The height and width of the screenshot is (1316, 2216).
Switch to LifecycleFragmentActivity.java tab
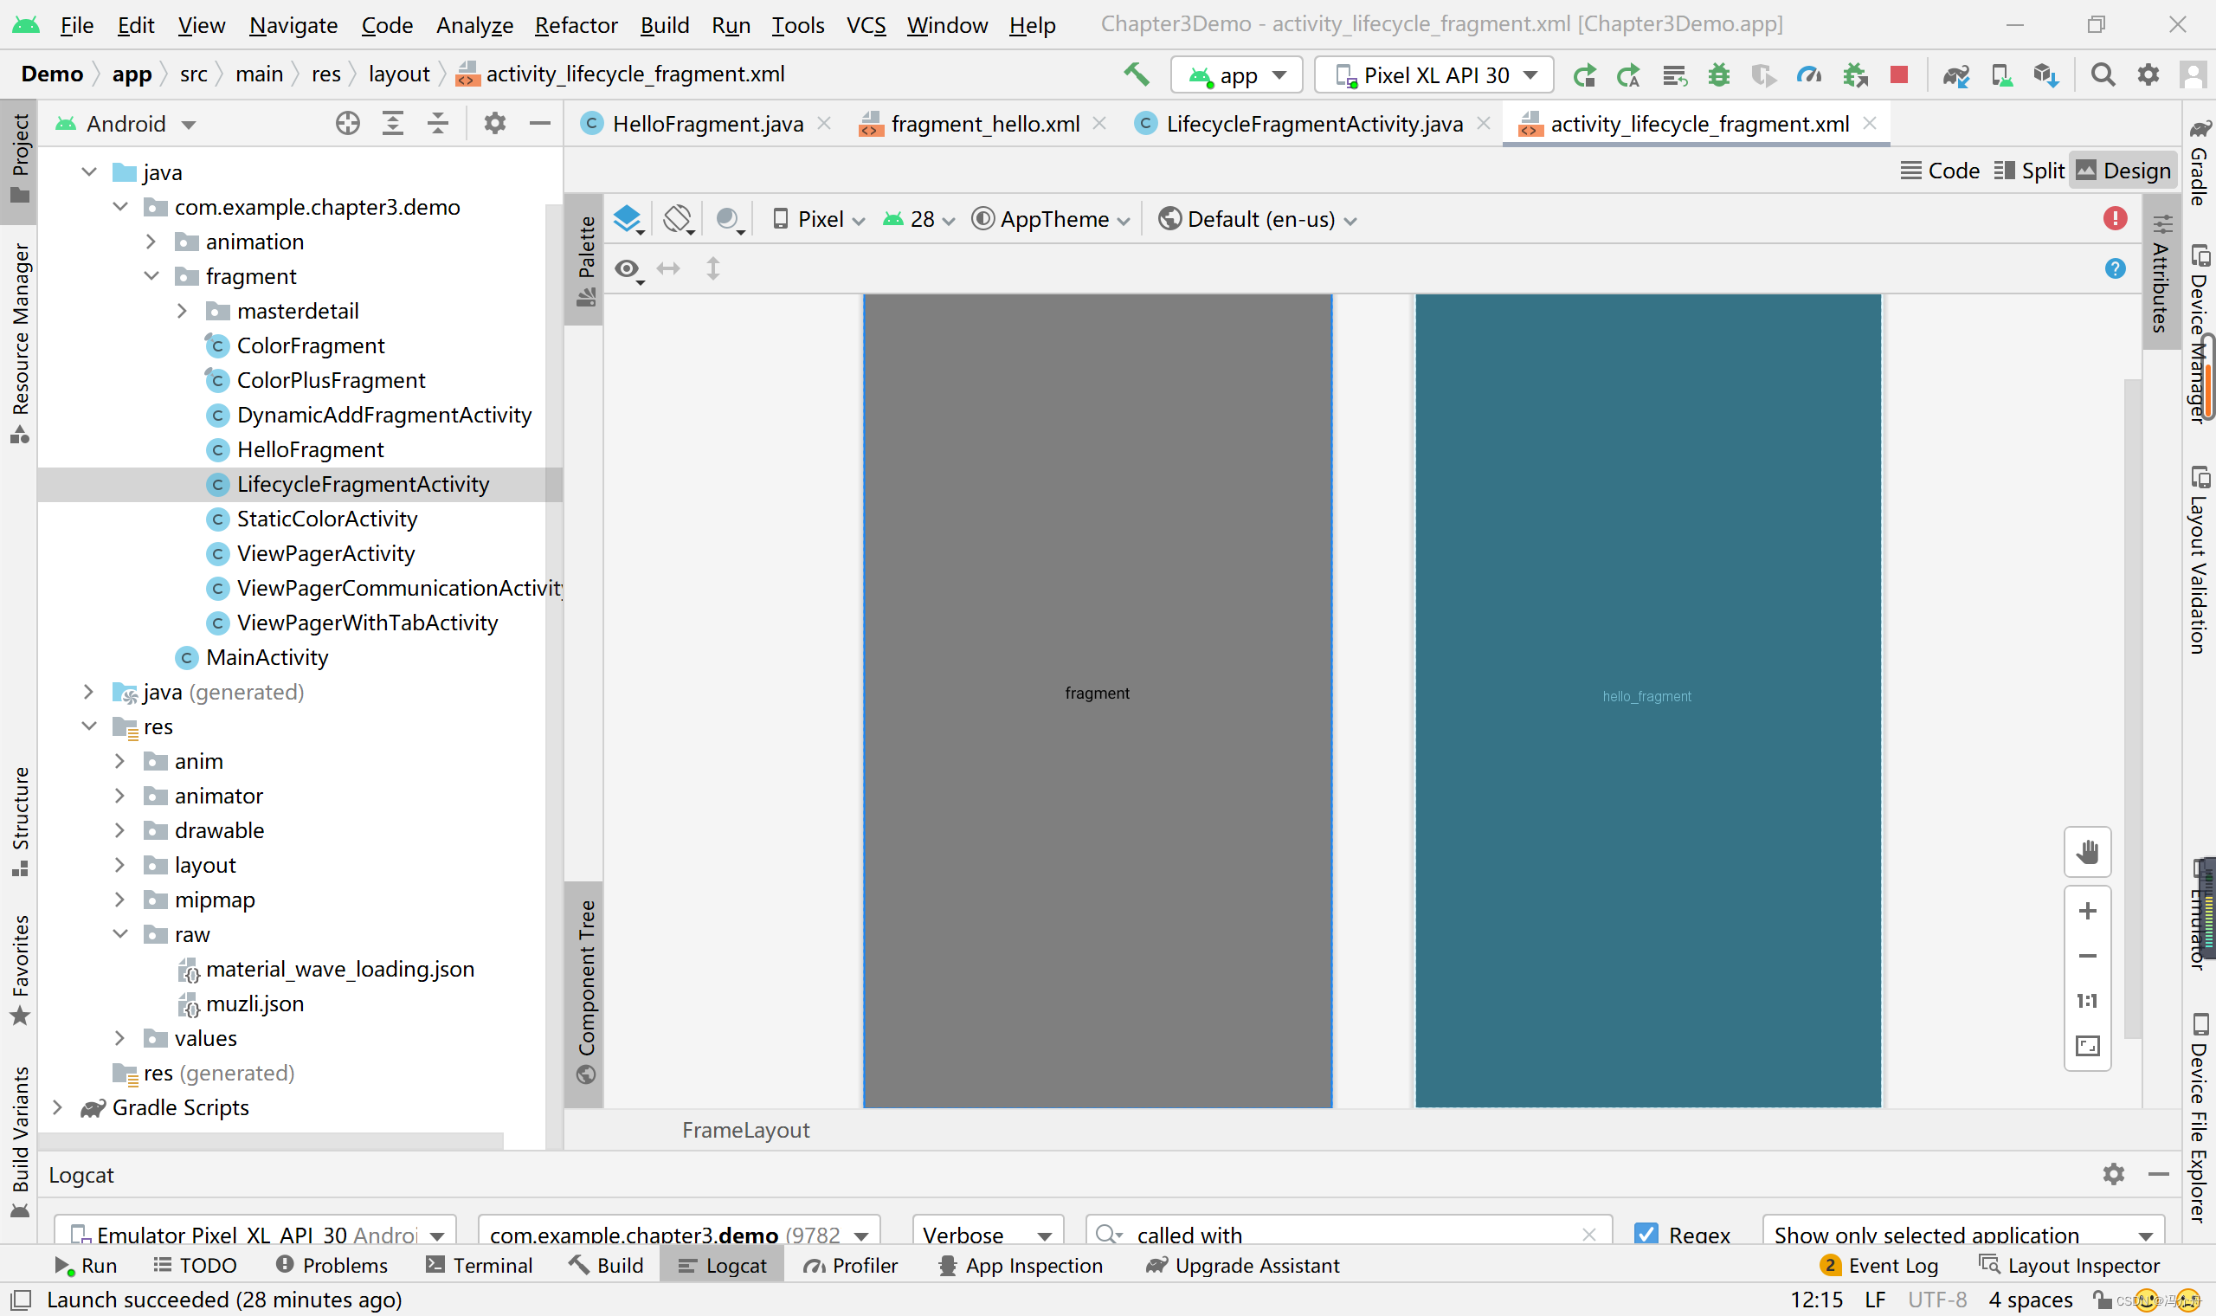1314,123
